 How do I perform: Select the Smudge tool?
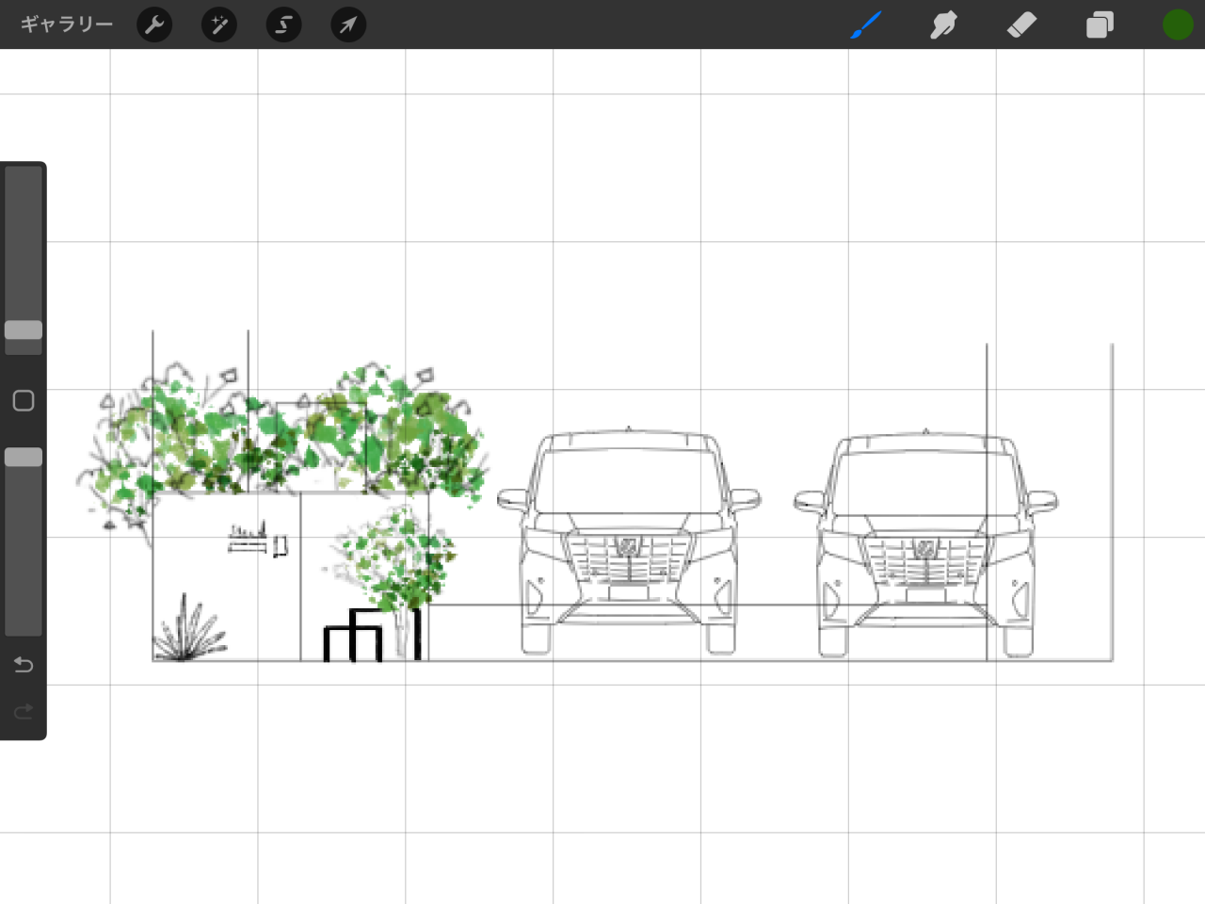click(x=943, y=24)
